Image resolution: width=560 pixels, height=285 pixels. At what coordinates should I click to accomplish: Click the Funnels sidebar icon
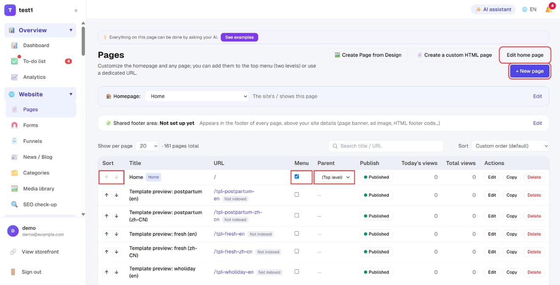click(x=14, y=141)
